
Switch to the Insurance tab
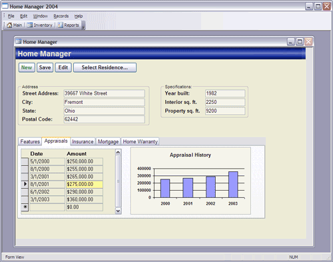(83, 141)
